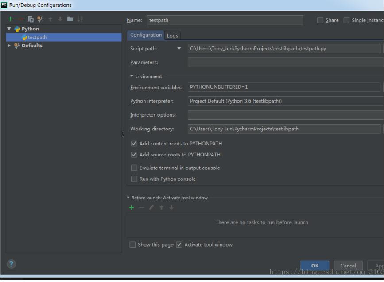Open Python interpreter combo box
Image resolution: width=384 pixels, height=282 pixels.
285,101
